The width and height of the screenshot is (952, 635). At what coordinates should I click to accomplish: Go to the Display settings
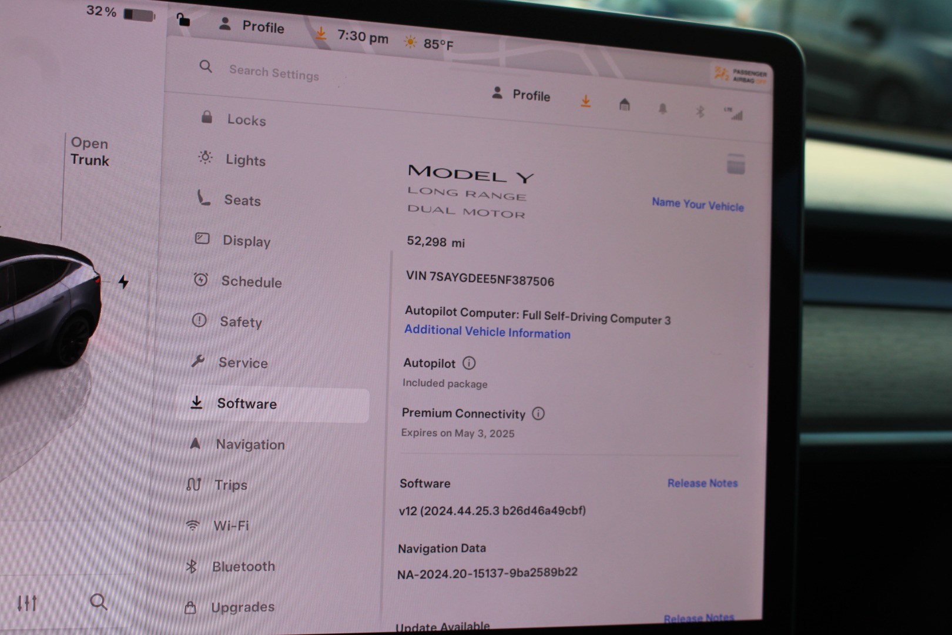tap(246, 241)
